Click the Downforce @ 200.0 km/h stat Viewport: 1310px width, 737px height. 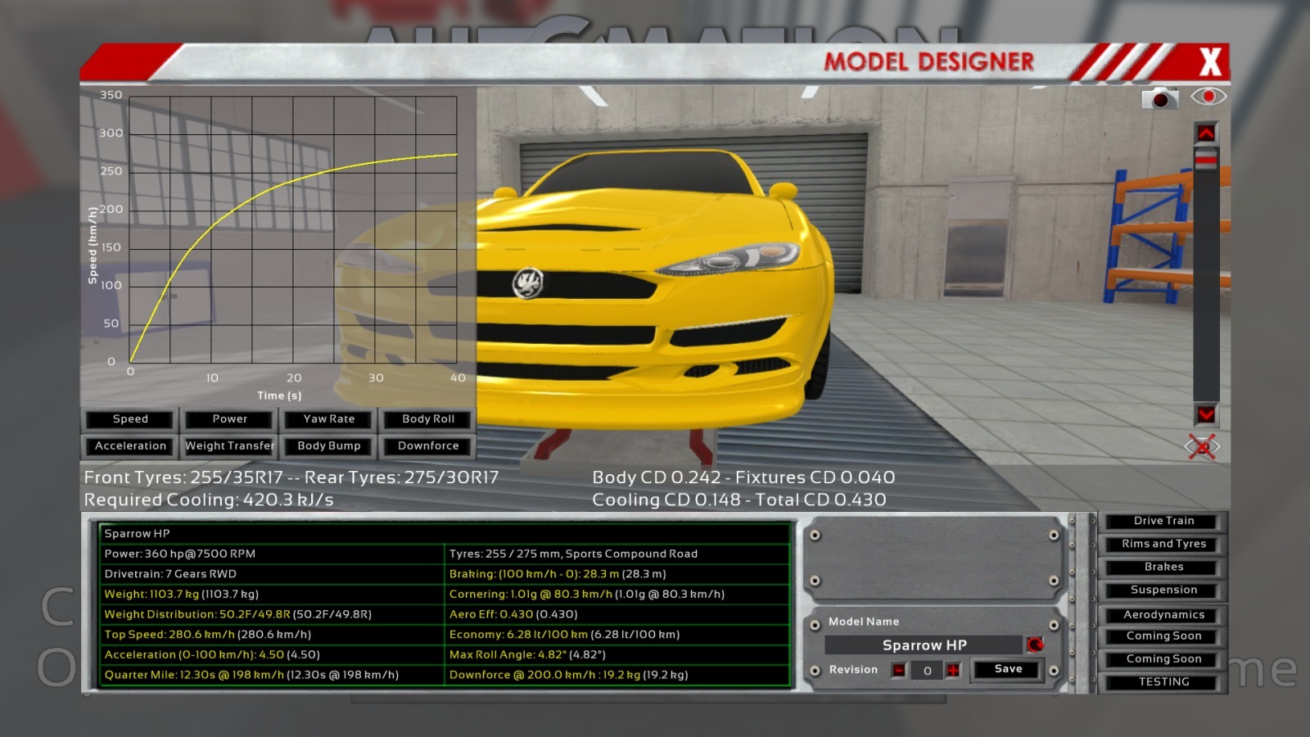pyautogui.click(x=617, y=676)
